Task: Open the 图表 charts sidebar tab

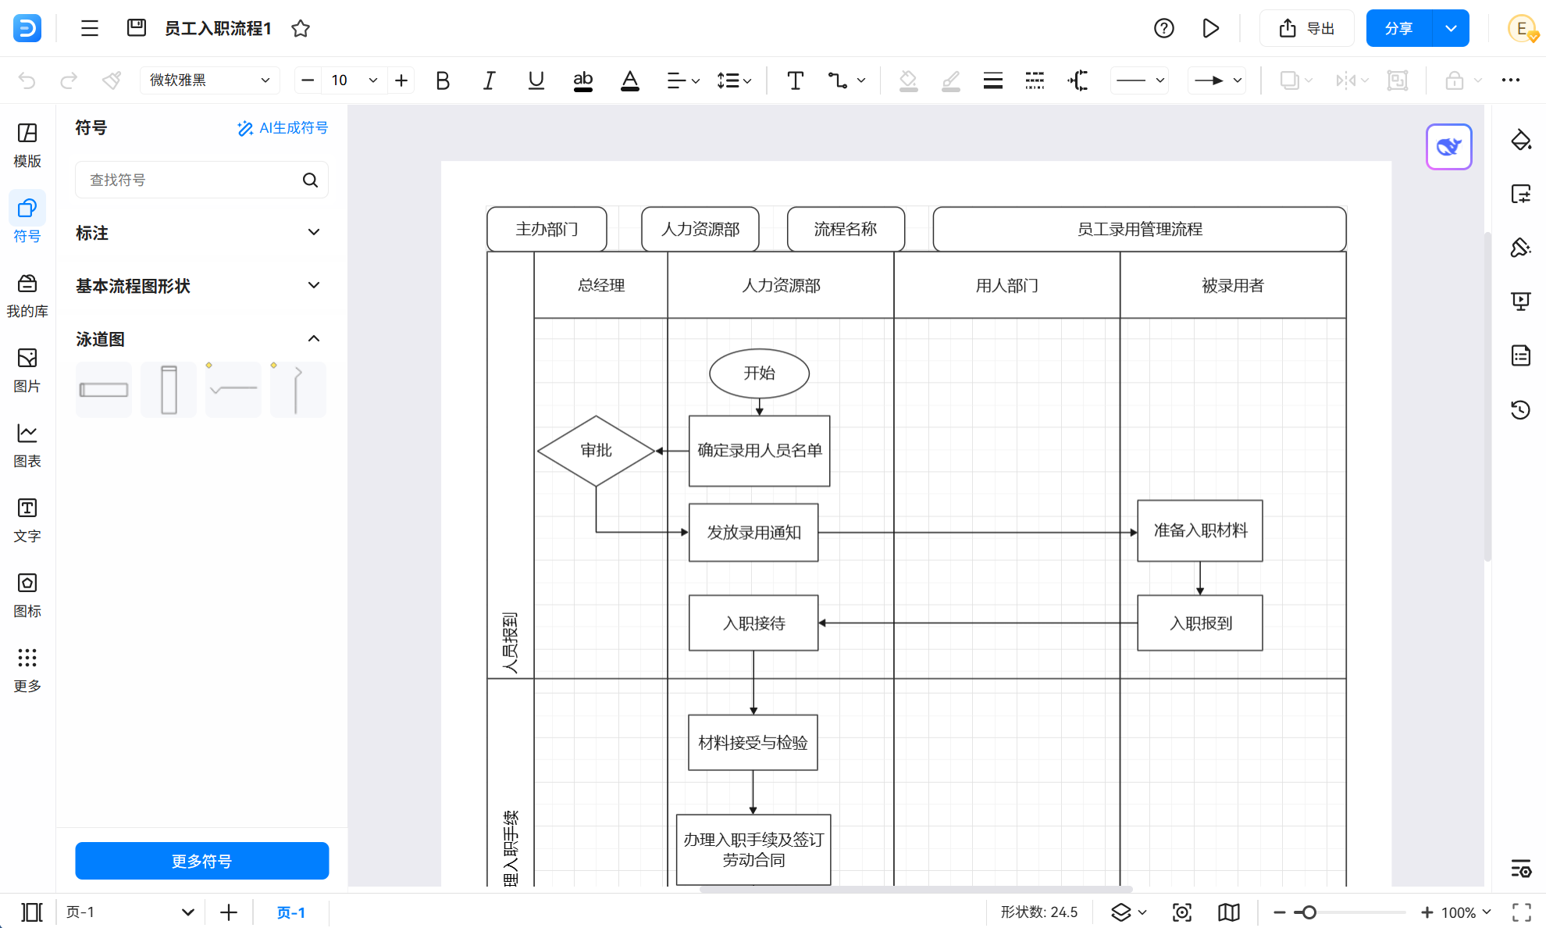Action: click(x=27, y=445)
